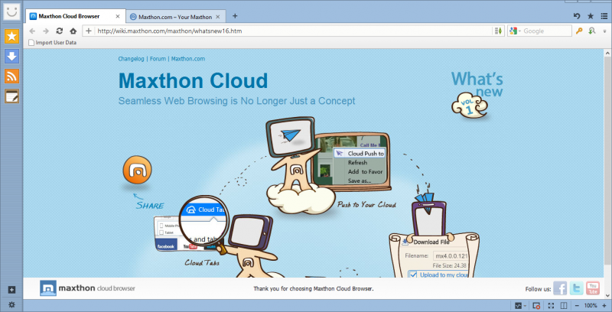Screen dimensions: 612x312
Task: Open the main menu list icon
Action: (604, 16)
